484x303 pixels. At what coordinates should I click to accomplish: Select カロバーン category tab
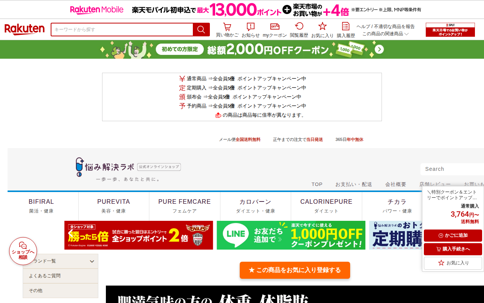tap(255, 206)
